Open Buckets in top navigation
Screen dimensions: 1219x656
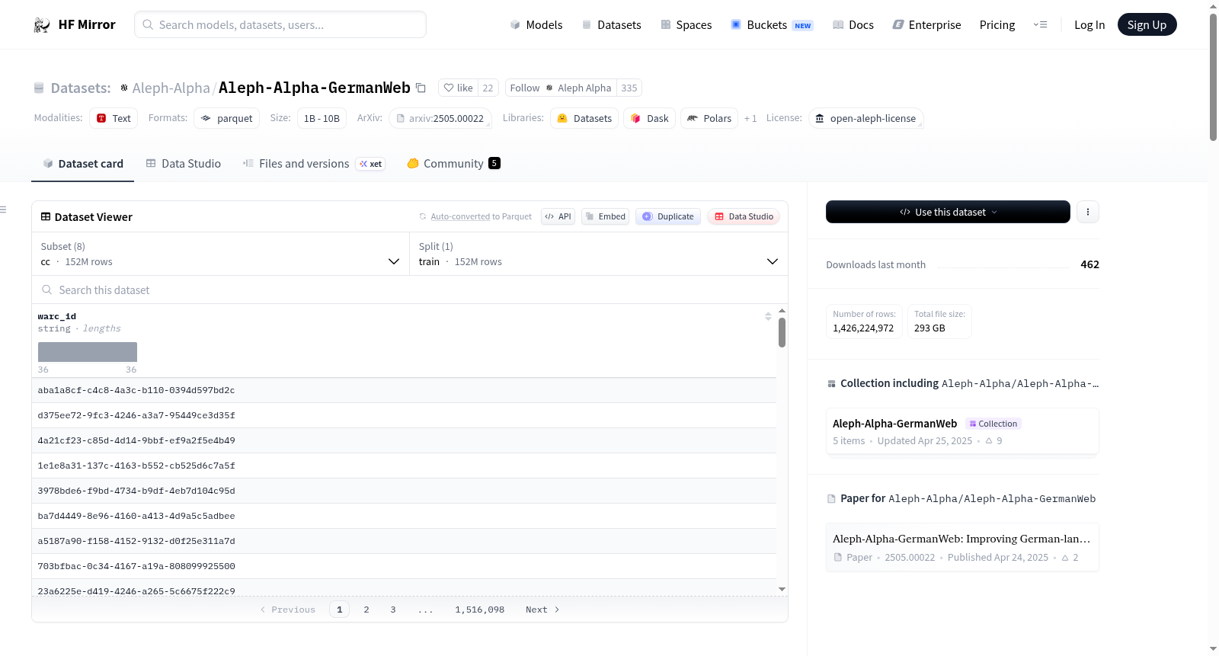[x=772, y=24]
